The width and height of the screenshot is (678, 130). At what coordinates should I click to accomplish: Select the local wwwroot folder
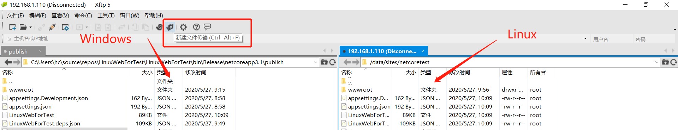pos(21,90)
